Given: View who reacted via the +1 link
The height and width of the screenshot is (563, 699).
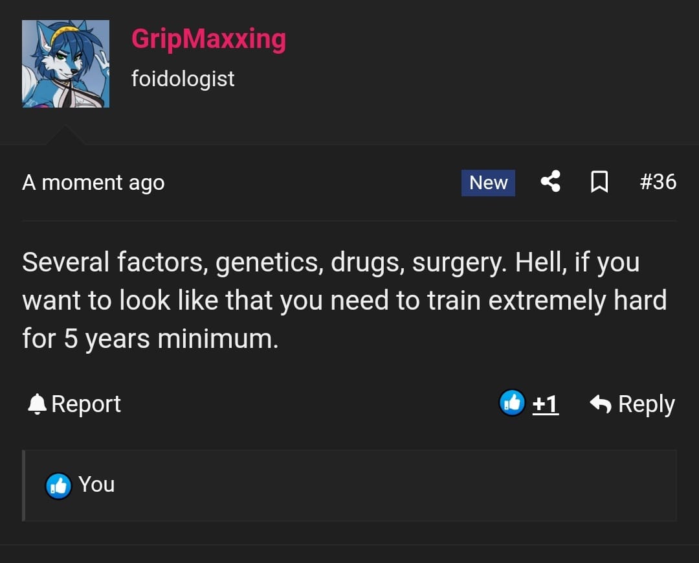Looking at the screenshot, I should click(545, 404).
